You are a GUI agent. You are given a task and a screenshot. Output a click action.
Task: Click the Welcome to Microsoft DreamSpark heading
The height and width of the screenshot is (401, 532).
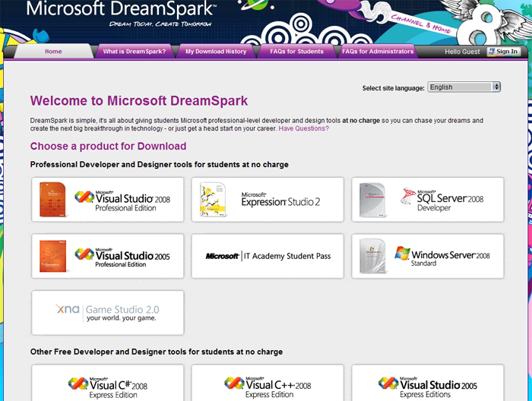[x=139, y=101]
